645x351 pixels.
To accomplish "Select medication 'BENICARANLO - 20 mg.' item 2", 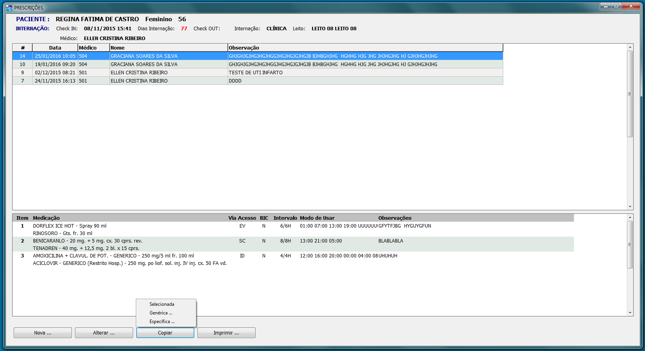I will [x=88, y=241].
